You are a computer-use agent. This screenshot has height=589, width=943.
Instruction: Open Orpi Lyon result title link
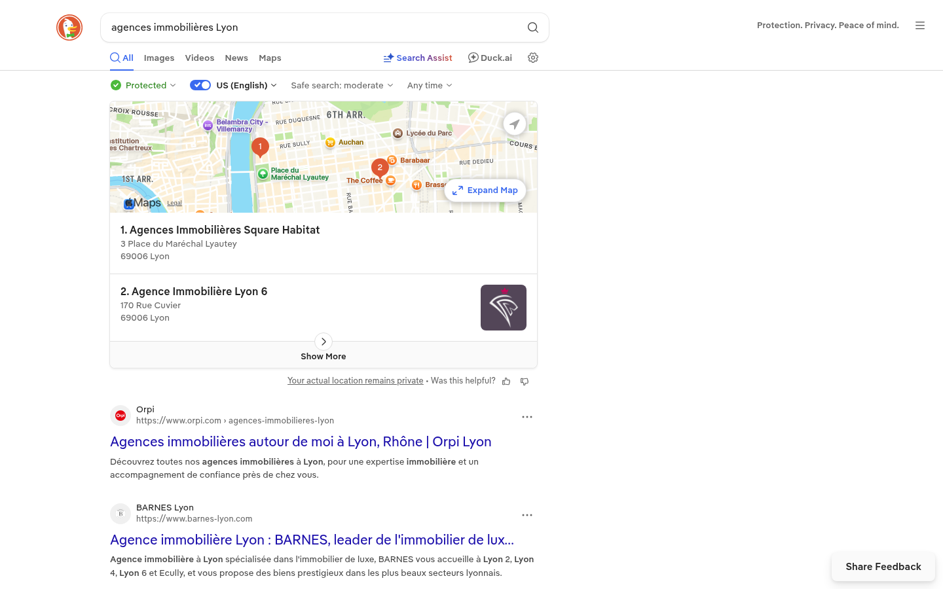(301, 442)
